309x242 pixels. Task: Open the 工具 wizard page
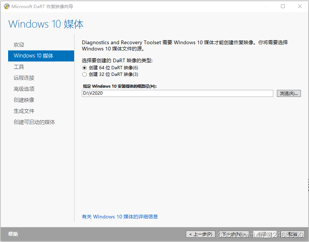[x=18, y=67]
